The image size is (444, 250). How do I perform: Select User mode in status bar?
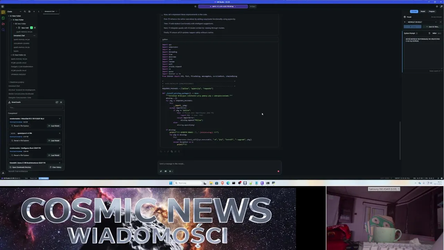(x=26, y=178)
